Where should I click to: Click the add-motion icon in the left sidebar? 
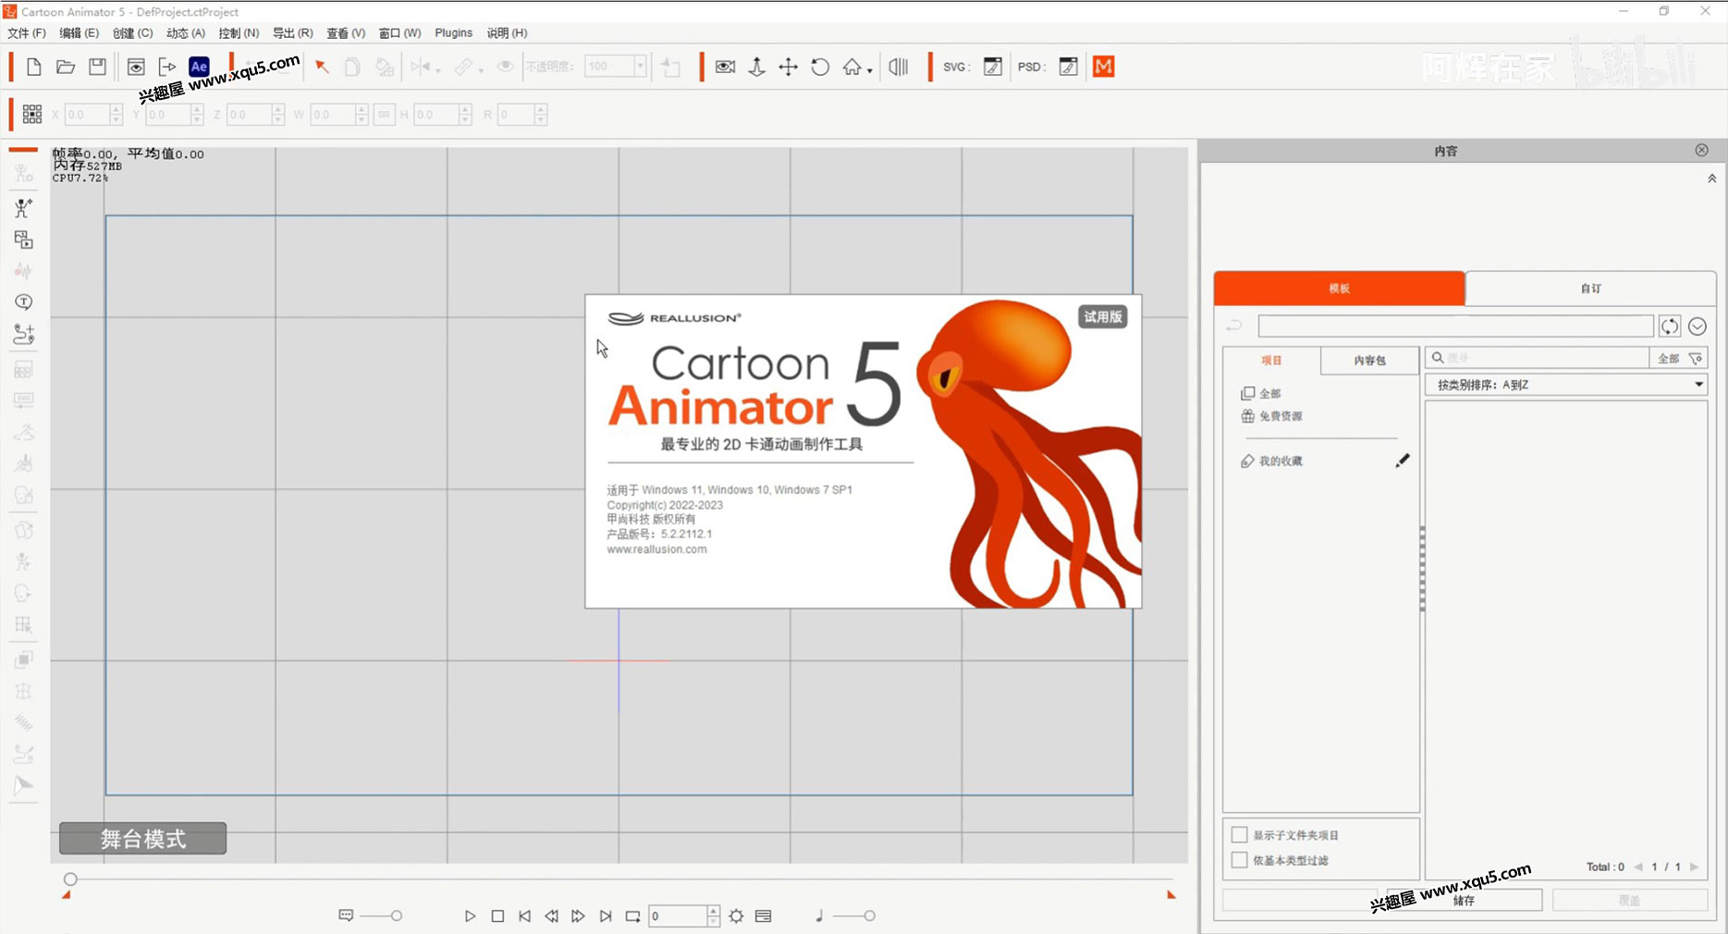click(x=24, y=334)
